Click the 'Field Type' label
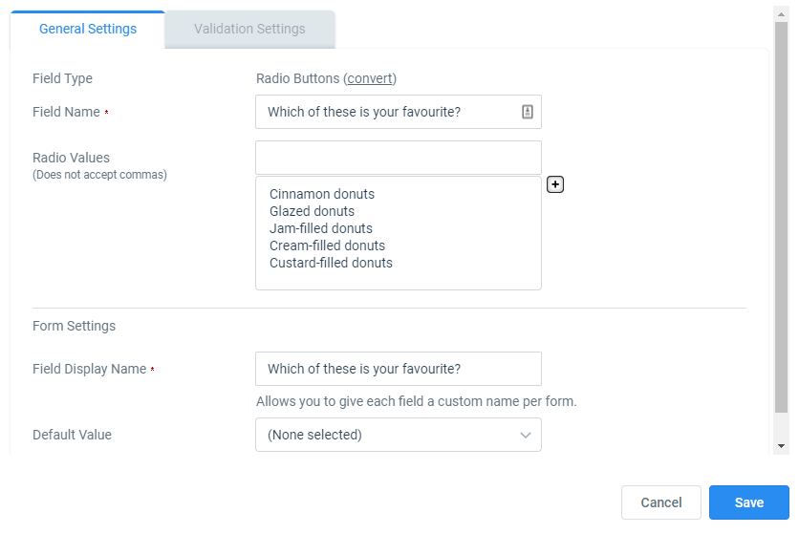 [x=62, y=78]
